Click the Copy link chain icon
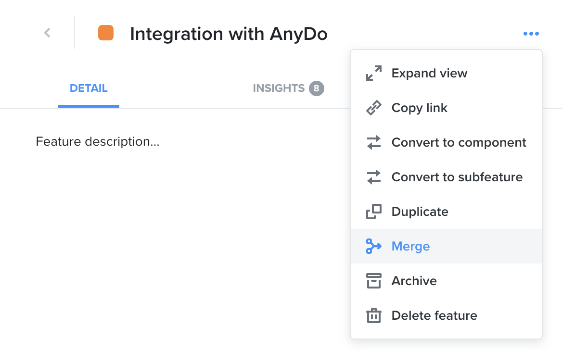 374,108
